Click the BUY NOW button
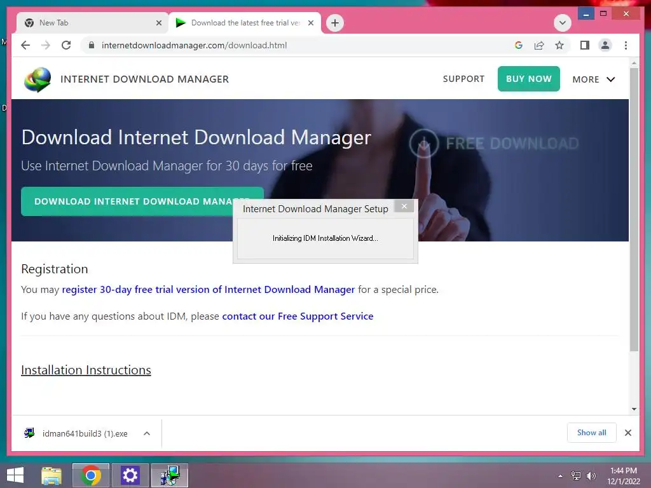This screenshot has width=651, height=488. point(528,79)
